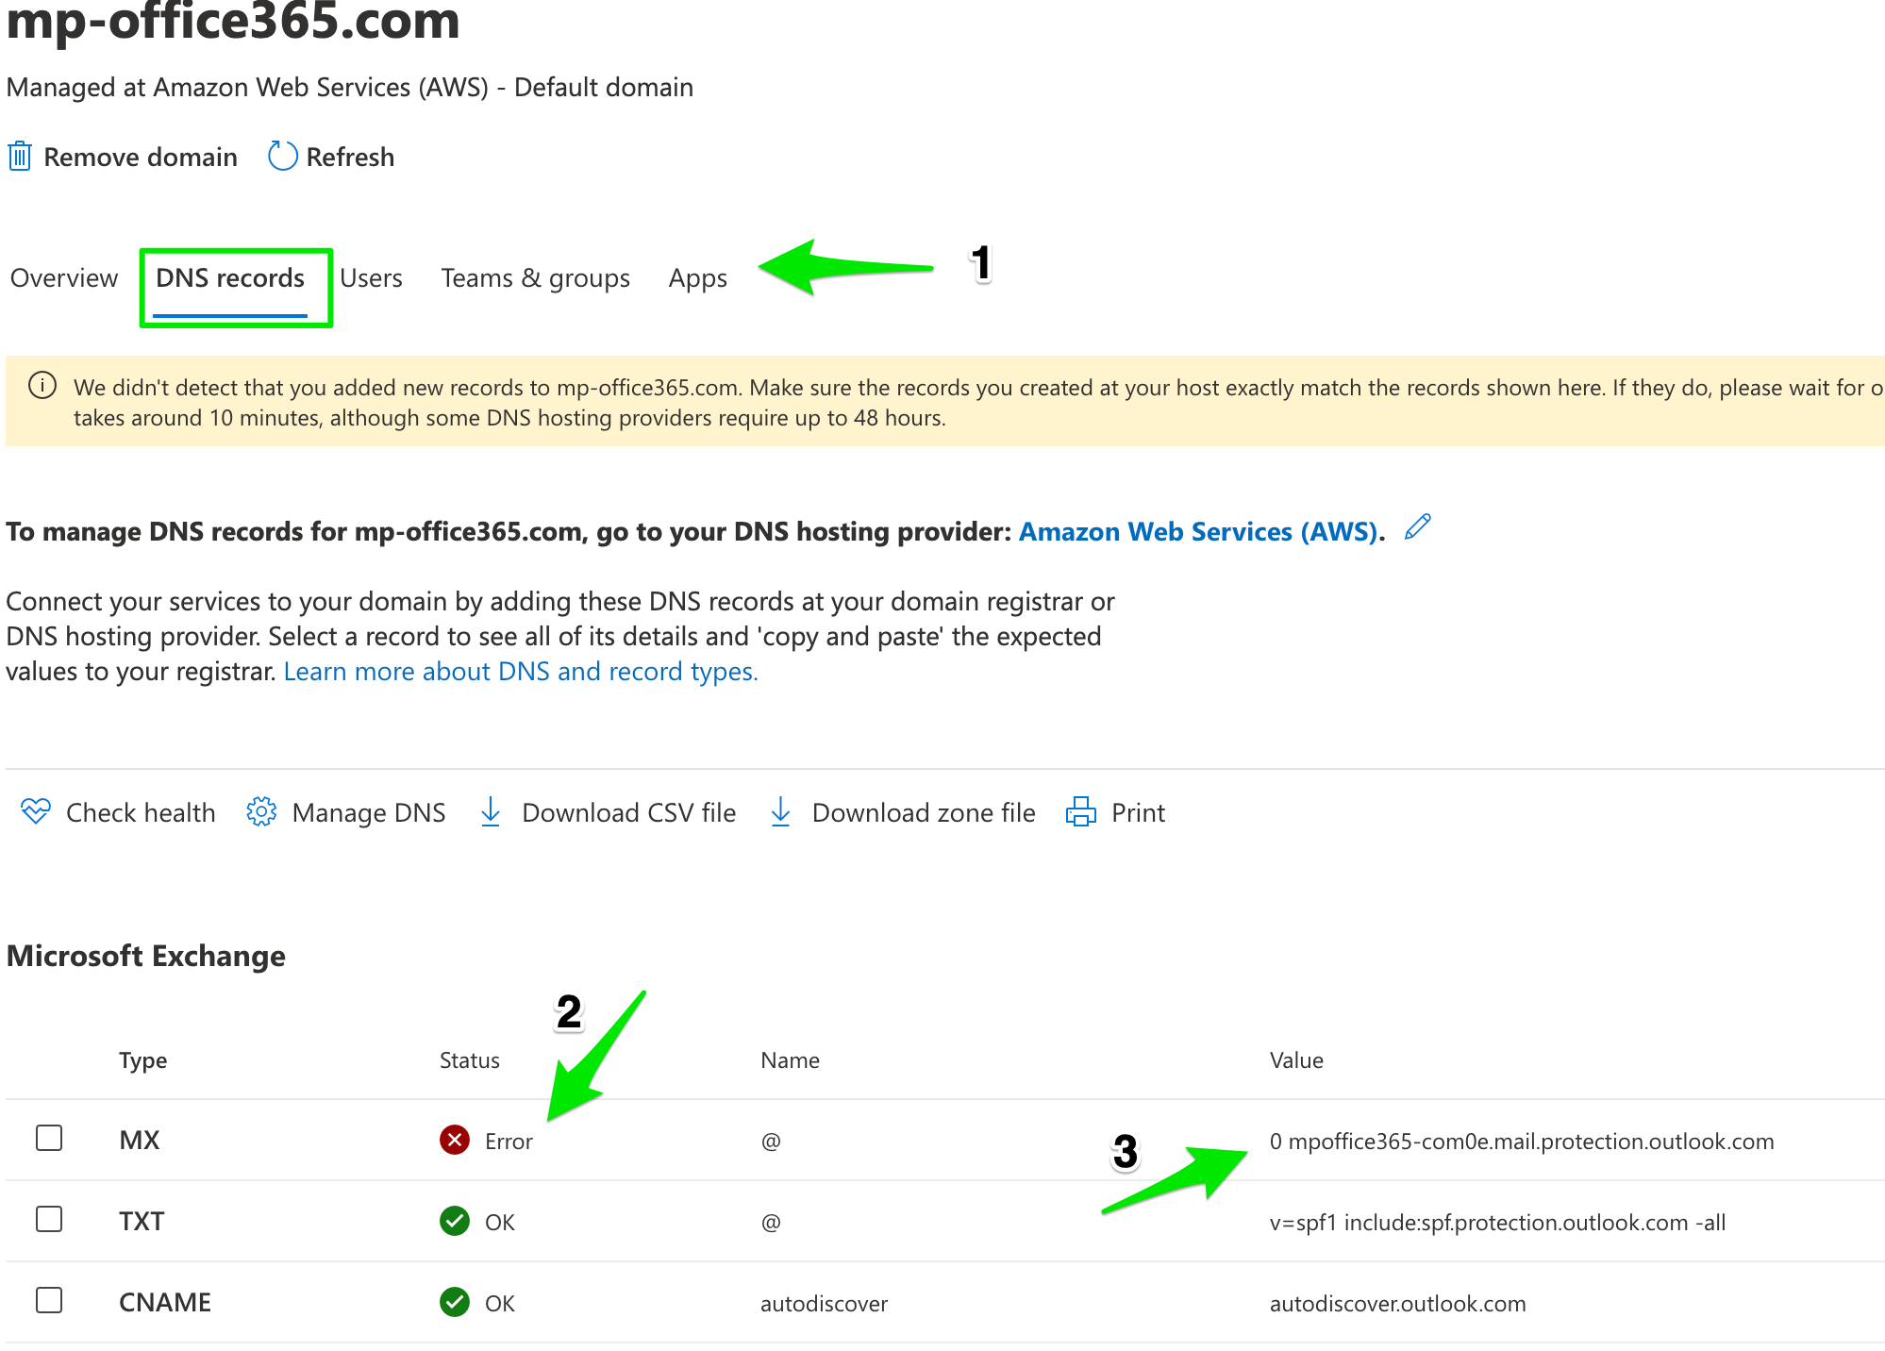Click the v=spf1 include:spf.protection.outlook.com value
This screenshot has height=1351, width=1885.
point(1497,1223)
